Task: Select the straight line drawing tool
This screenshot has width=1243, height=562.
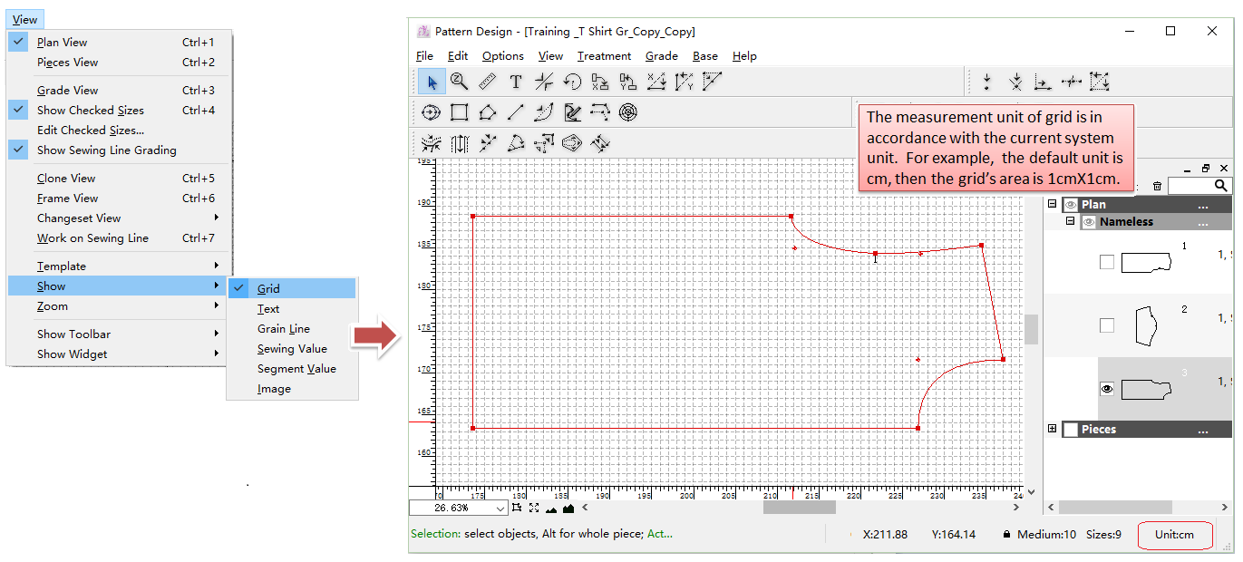Action: pyautogui.click(x=516, y=112)
